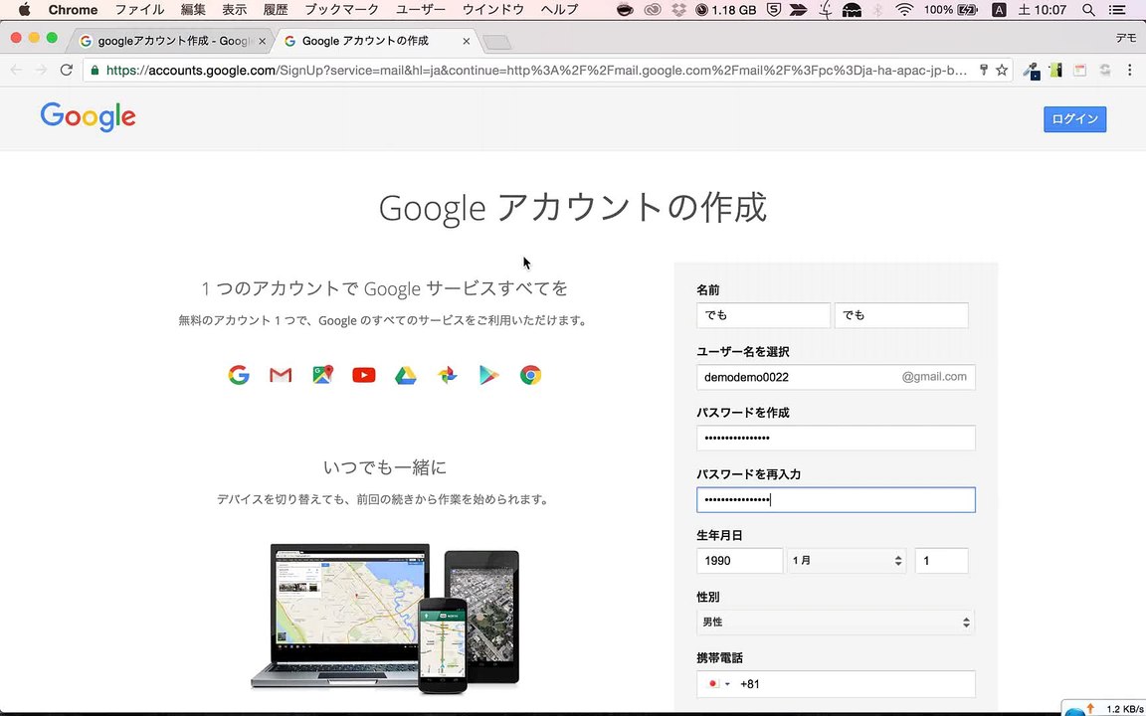Click the username field demodemo0022
The image size is (1146, 716).
(x=836, y=377)
